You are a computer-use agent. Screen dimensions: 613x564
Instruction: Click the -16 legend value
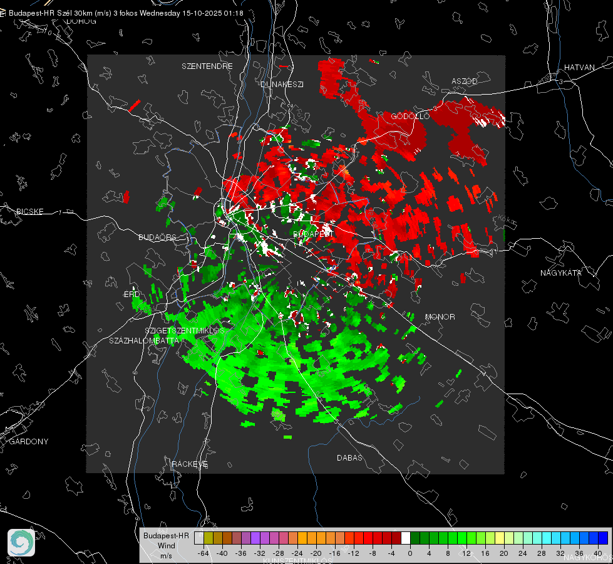(x=334, y=553)
